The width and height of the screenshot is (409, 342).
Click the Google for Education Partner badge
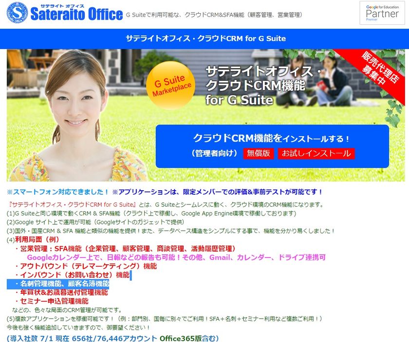[382, 13]
